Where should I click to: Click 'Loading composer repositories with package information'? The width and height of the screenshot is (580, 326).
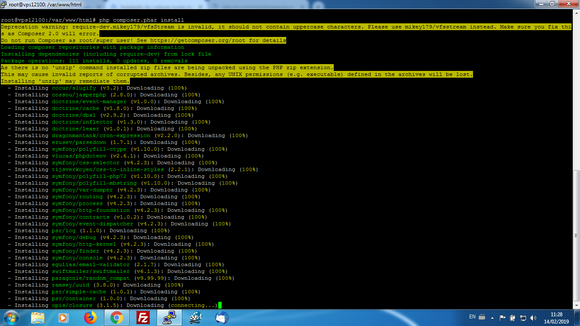[x=93, y=47]
